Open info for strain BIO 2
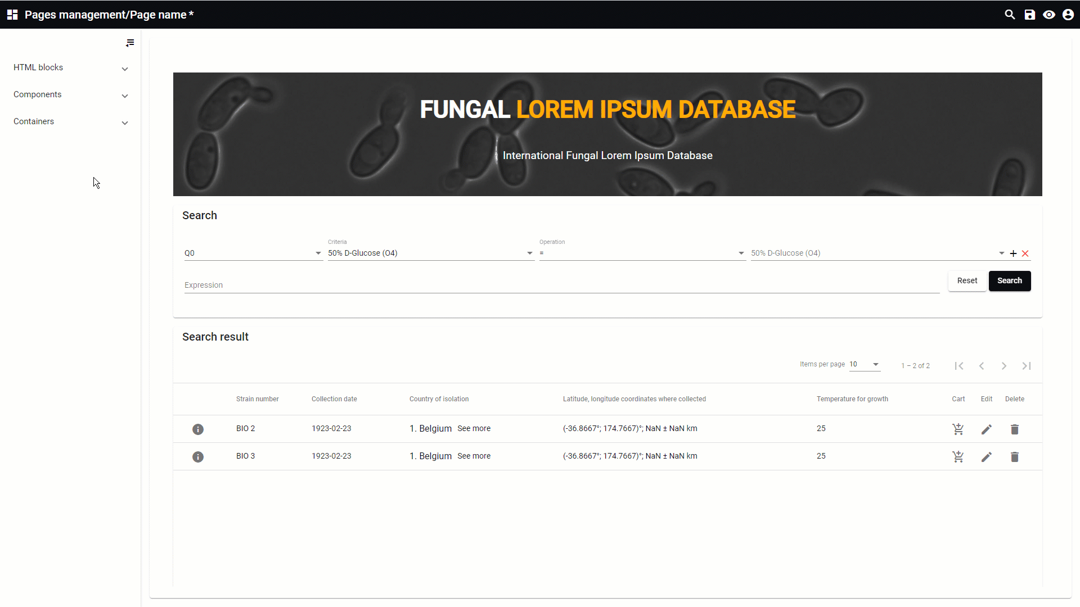This screenshot has height=607, width=1080. pyautogui.click(x=198, y=429)
